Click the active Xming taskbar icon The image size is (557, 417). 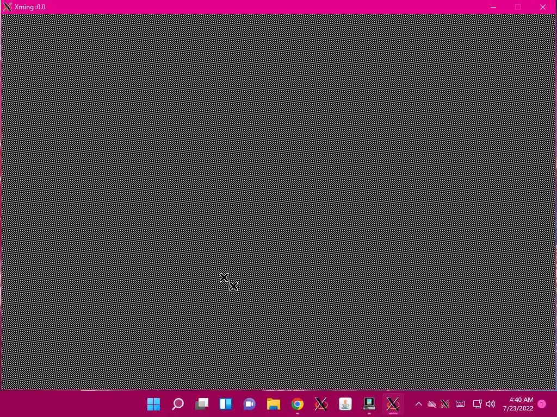tap(393, 404)
